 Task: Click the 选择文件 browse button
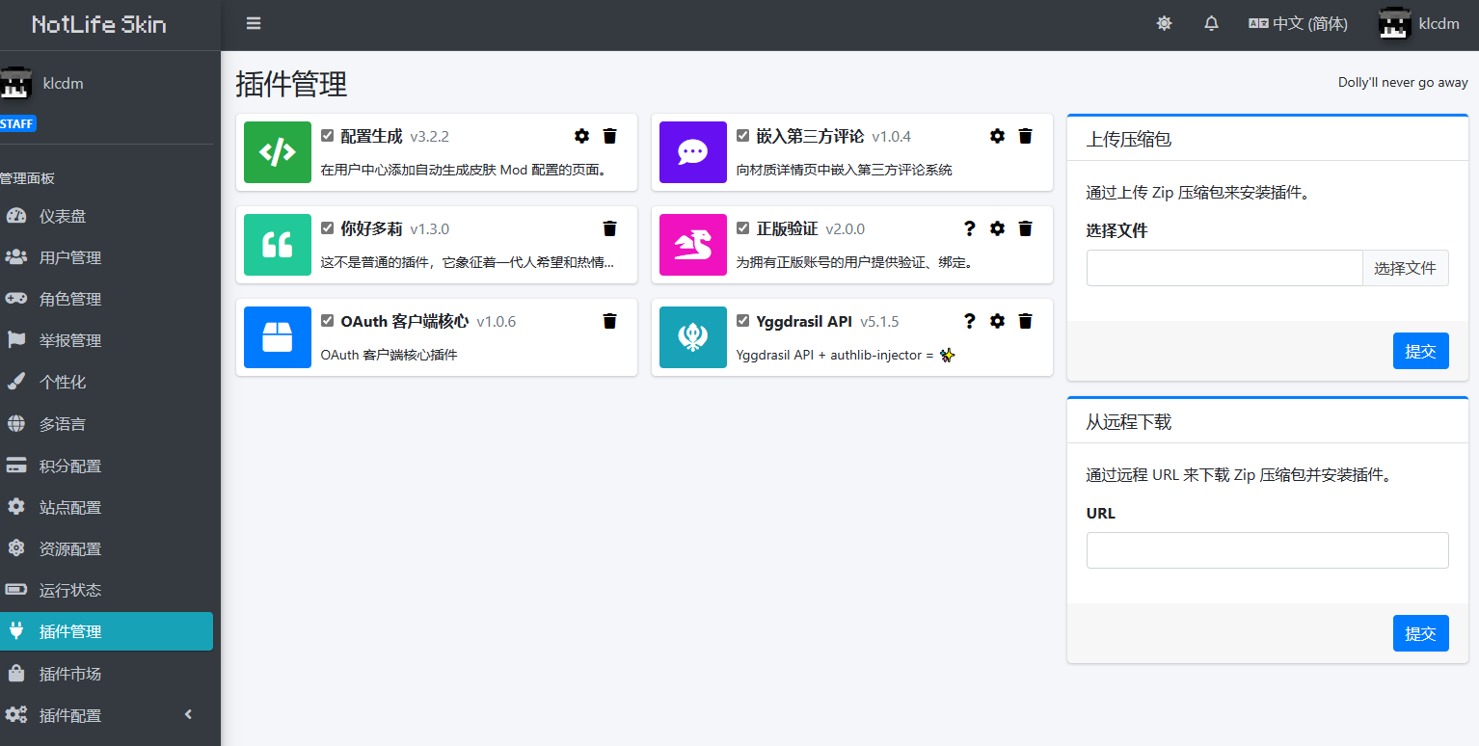[x=1405, y=268]
